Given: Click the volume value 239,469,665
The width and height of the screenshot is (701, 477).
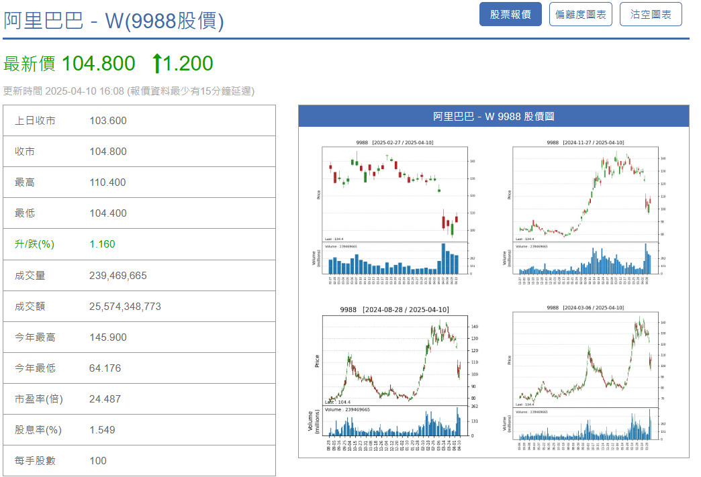Looking at the screenshot, I should point(118,276).
